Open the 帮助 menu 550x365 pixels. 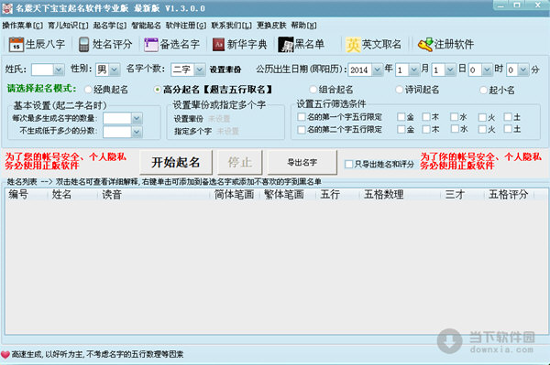303,26
